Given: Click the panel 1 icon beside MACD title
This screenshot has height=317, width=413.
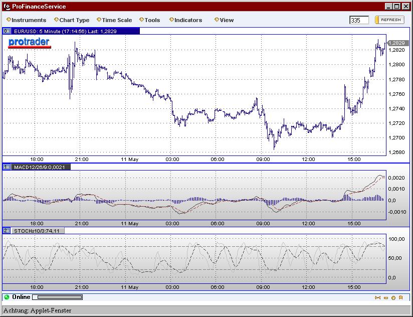Looking at the screenshot, I should pos(7,167).
